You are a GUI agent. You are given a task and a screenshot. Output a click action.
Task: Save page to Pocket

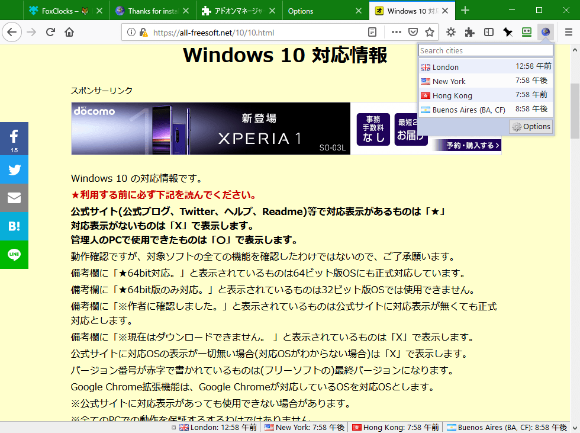tap(413, 32)
